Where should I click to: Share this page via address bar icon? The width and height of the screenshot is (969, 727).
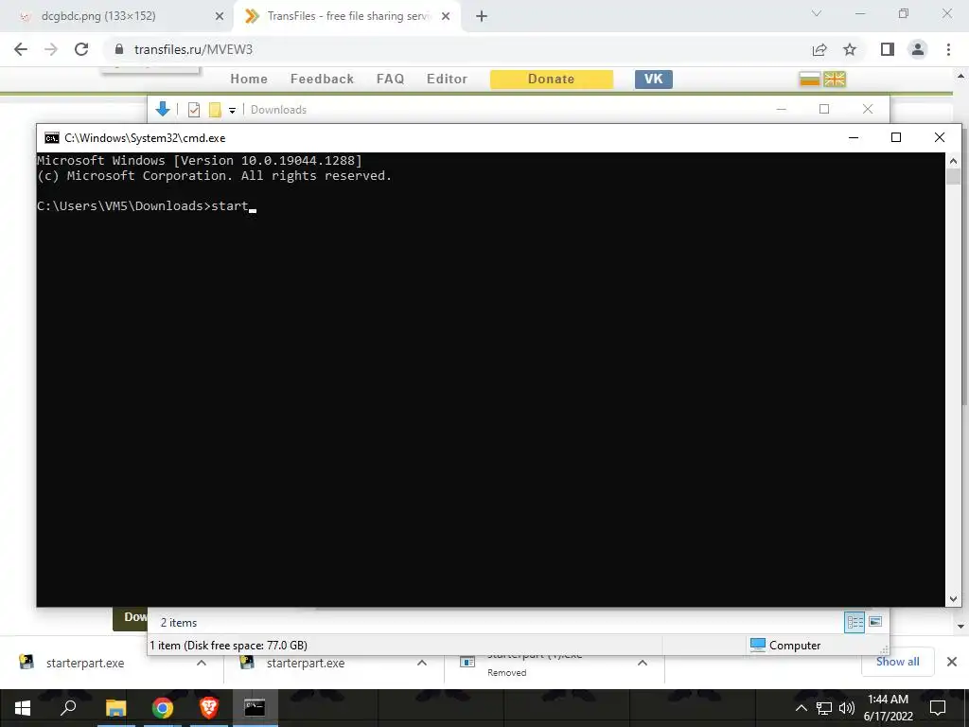pos(819,49)
